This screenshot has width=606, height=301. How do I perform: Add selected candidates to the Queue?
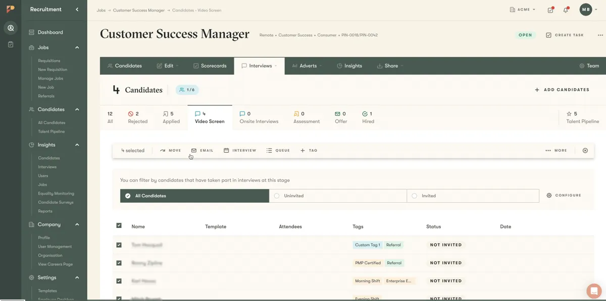278,150
